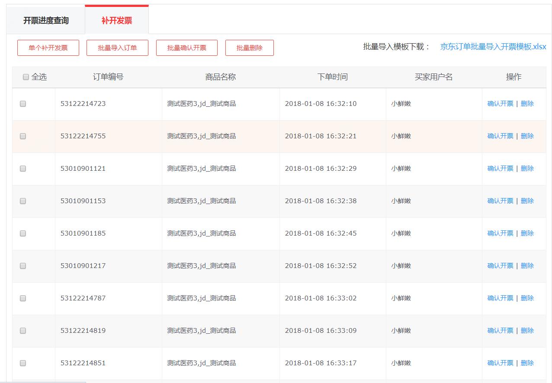The image size is (552, 383).
Task: Check the box for order 53010901121
Action: pos(23,169)
